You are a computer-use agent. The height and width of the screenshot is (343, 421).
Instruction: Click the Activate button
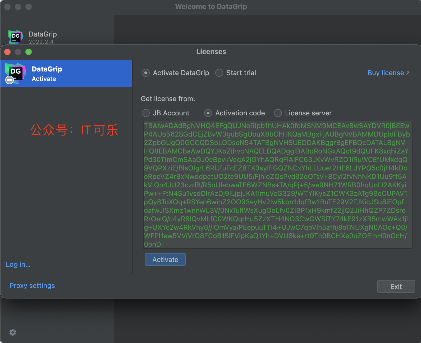pyautogui.click(x=165, y=259)
